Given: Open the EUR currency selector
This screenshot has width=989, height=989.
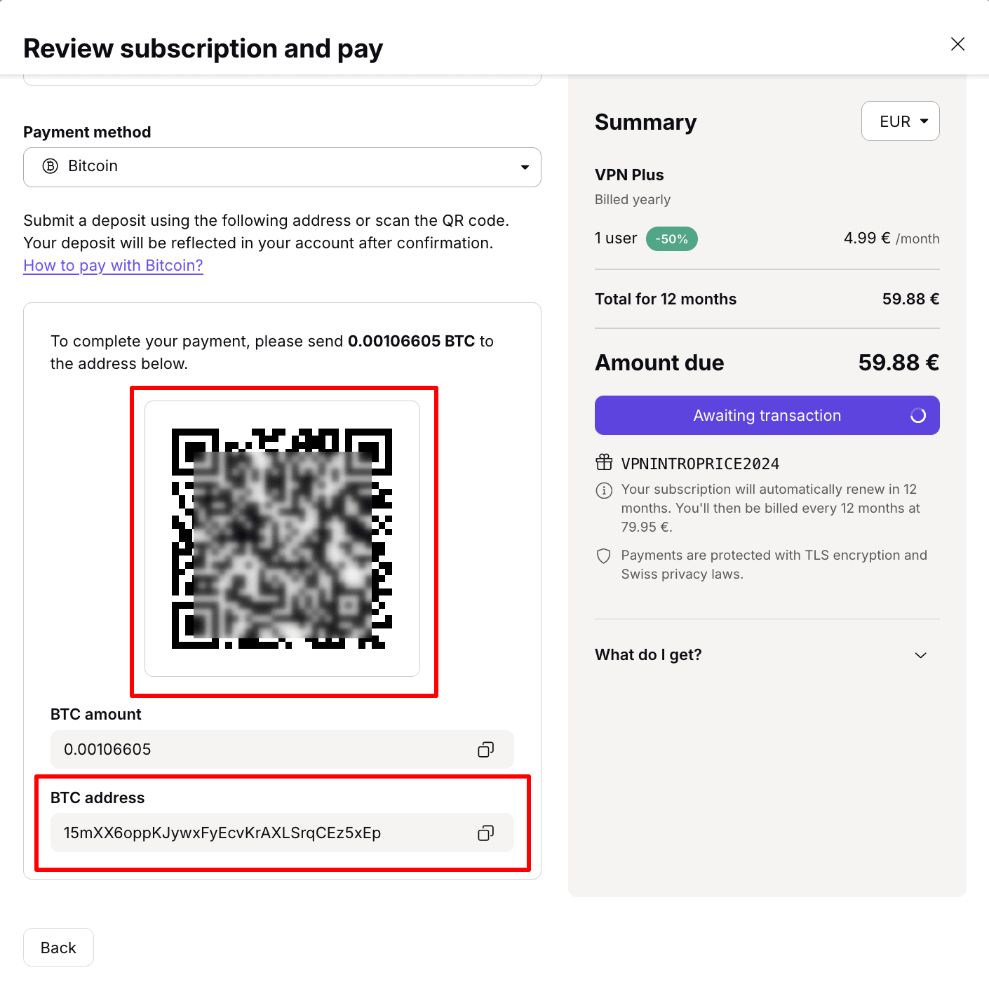Looking at the screenshot, I should click(x=900, y=121).
